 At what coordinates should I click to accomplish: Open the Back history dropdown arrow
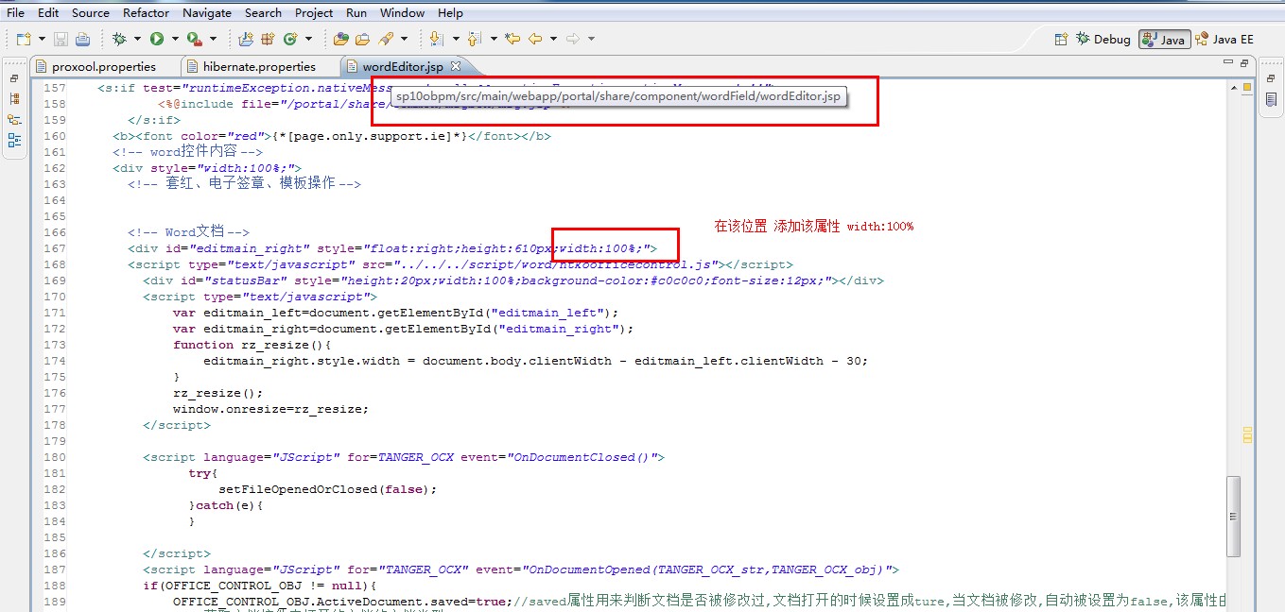tap(553, 39)
